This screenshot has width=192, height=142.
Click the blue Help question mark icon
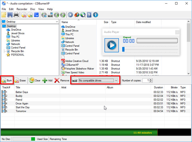[89, 15]
